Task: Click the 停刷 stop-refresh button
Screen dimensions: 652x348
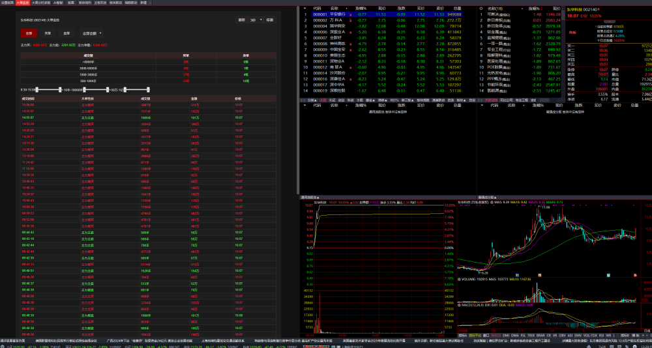Action: click(x=270, y=20)
